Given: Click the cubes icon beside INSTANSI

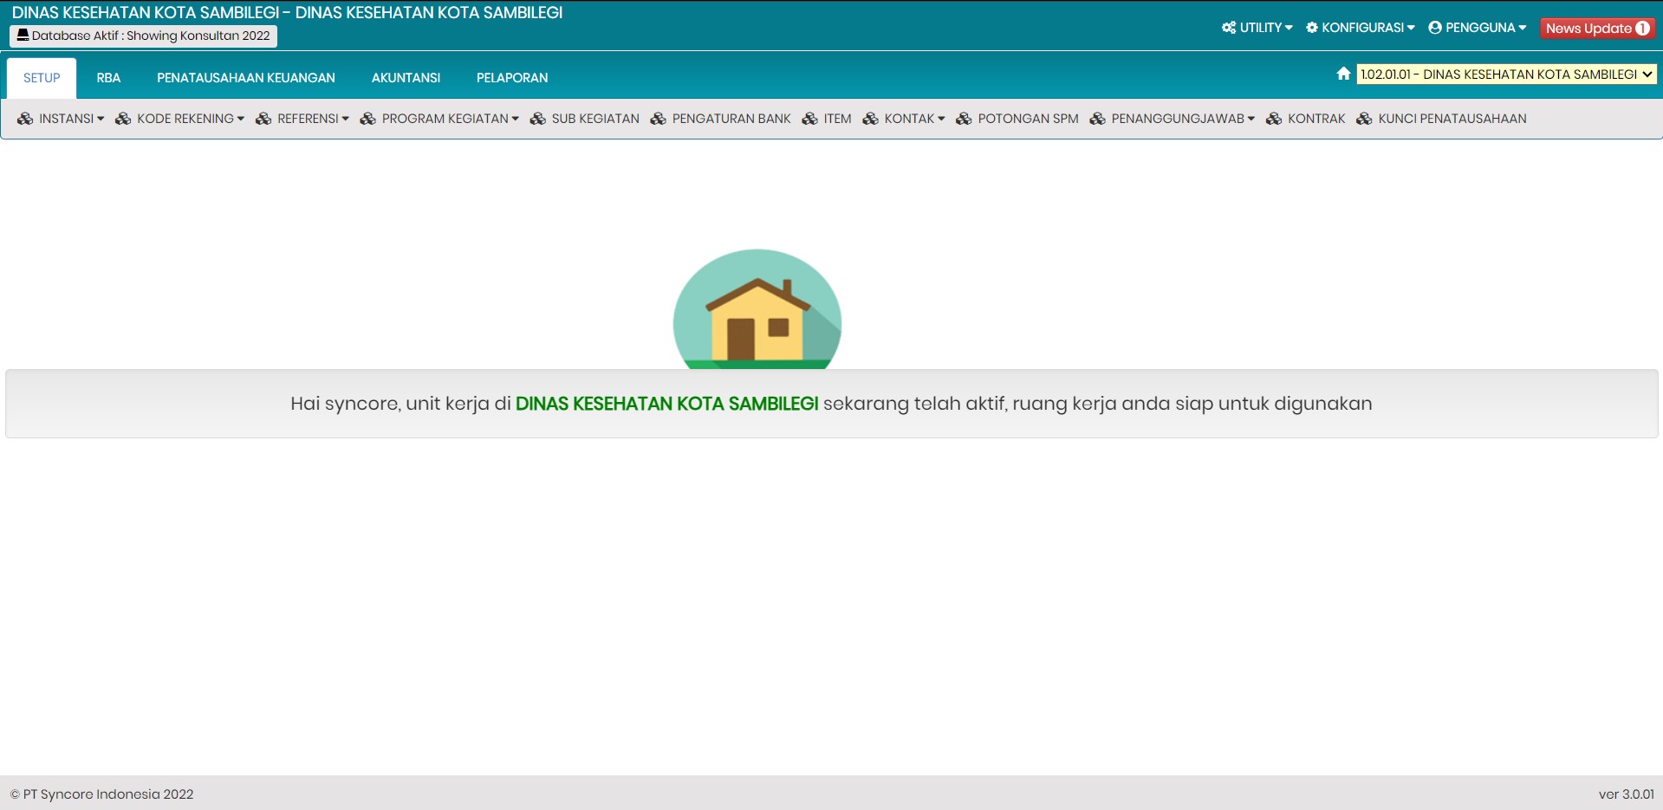Looking at the screenshot, I should 25,119.
